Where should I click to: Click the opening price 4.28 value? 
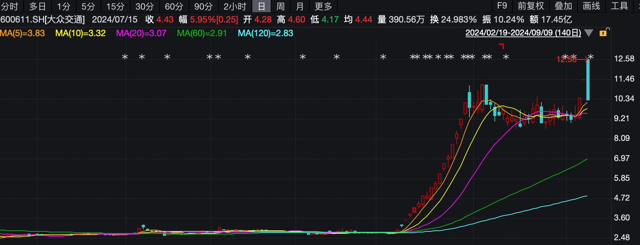tap(263, 19)
